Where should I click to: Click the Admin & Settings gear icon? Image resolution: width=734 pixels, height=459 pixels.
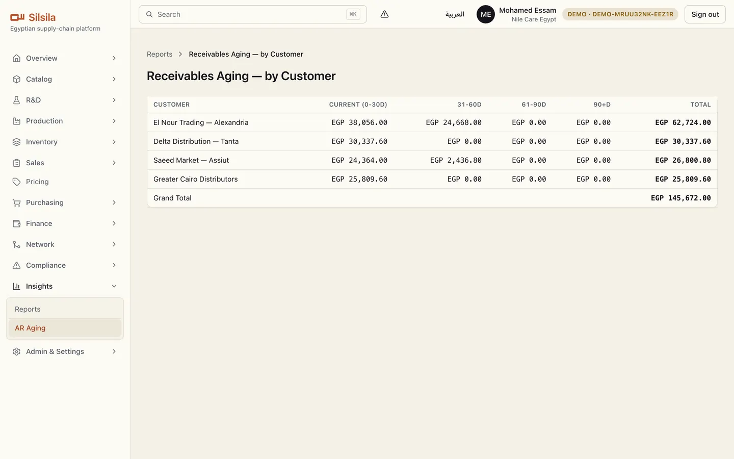click(x=16, y=351)
